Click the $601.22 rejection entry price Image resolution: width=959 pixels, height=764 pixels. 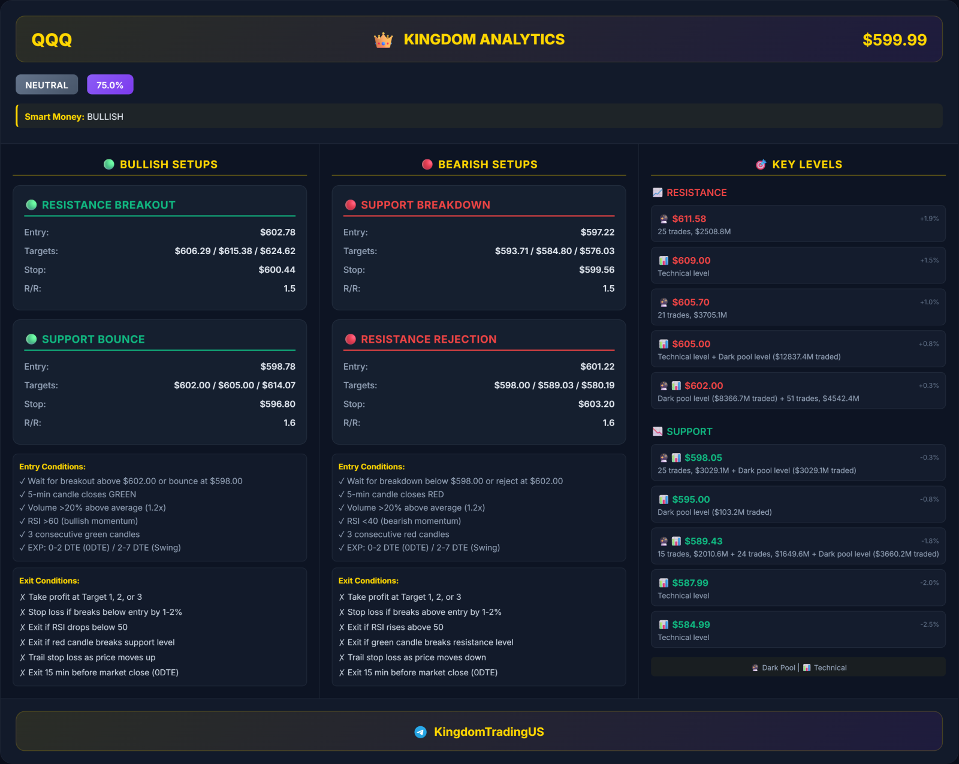click(x=598, y=367)
